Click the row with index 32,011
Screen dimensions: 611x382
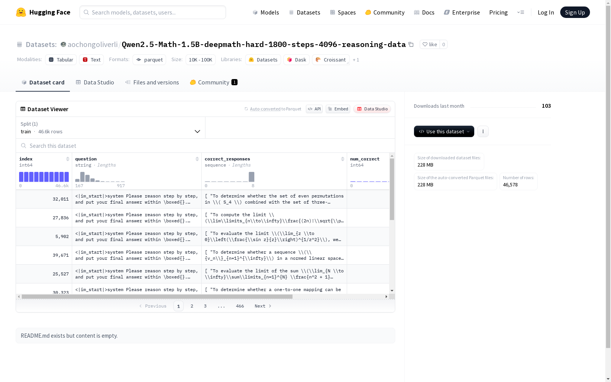(x=202, y=199)
